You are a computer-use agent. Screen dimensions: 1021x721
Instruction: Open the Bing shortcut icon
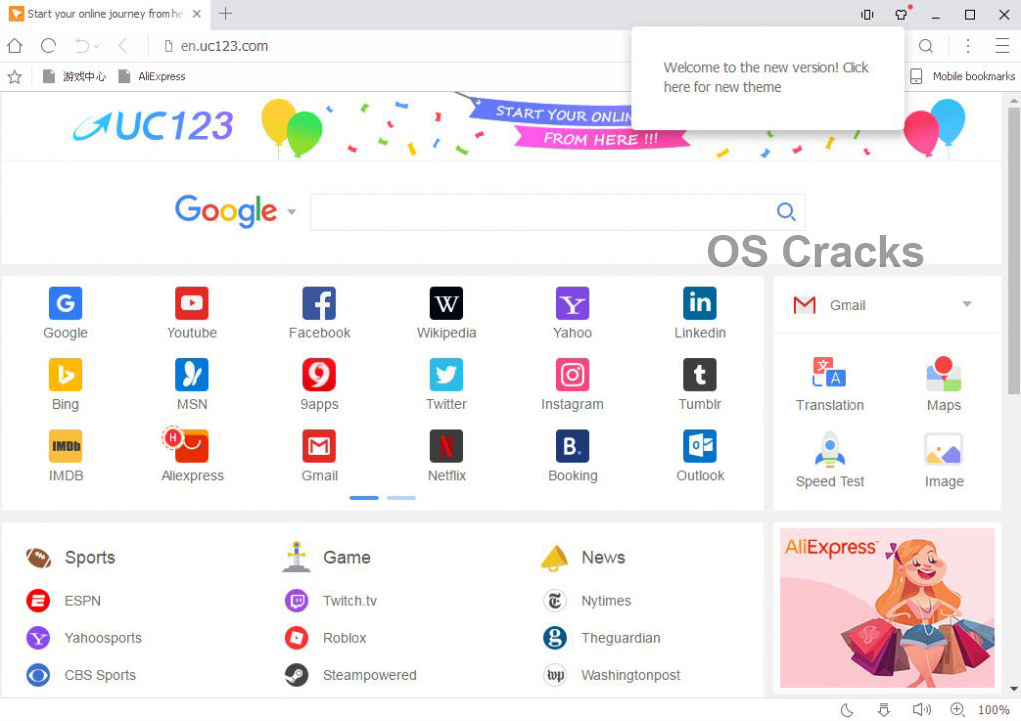(65, 375)
